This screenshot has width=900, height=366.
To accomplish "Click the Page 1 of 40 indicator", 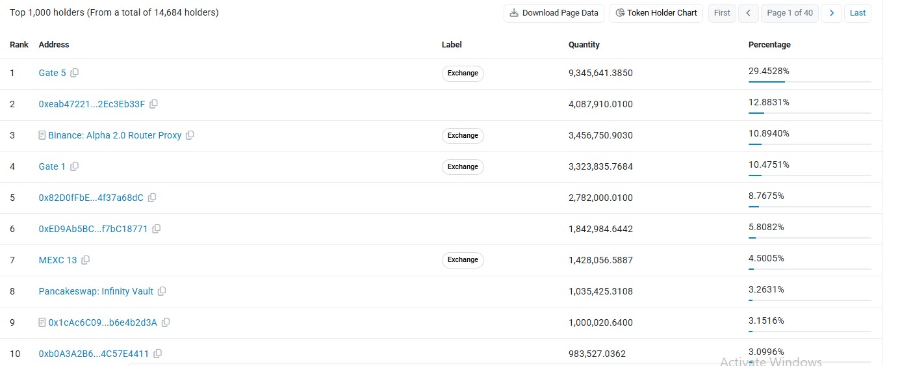I will pyautogui.click(x=790, y=13).
